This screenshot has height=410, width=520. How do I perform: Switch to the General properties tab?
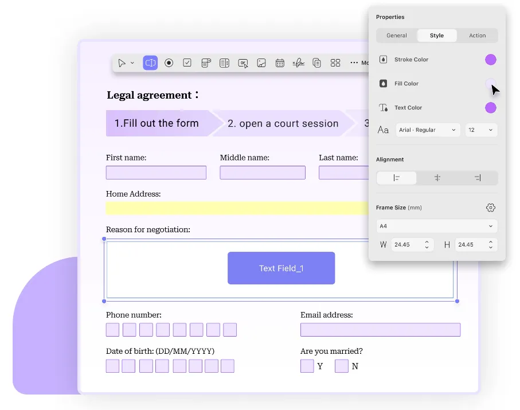click(397, 36)
